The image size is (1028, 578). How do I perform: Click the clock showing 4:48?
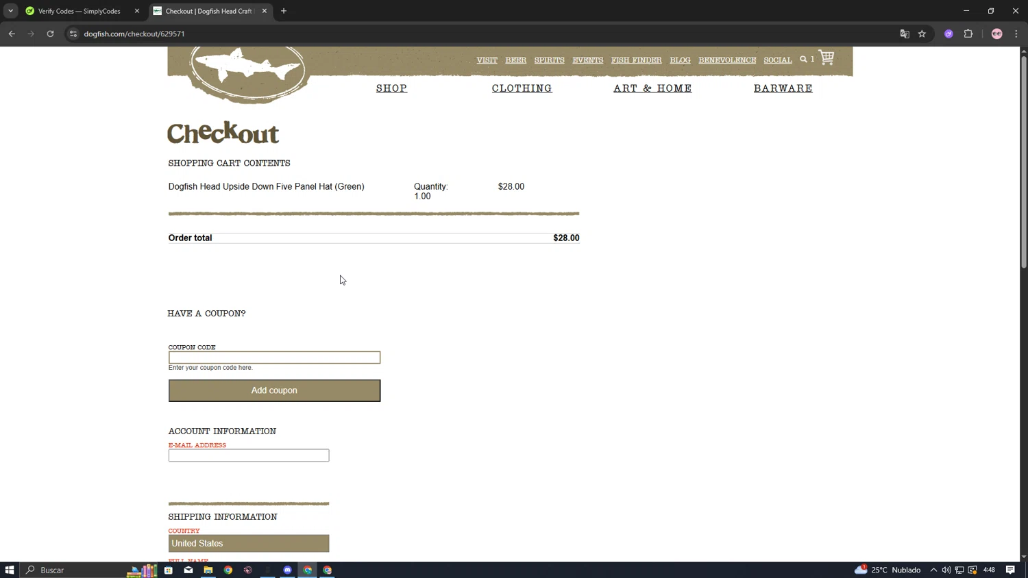pos(989,570)
